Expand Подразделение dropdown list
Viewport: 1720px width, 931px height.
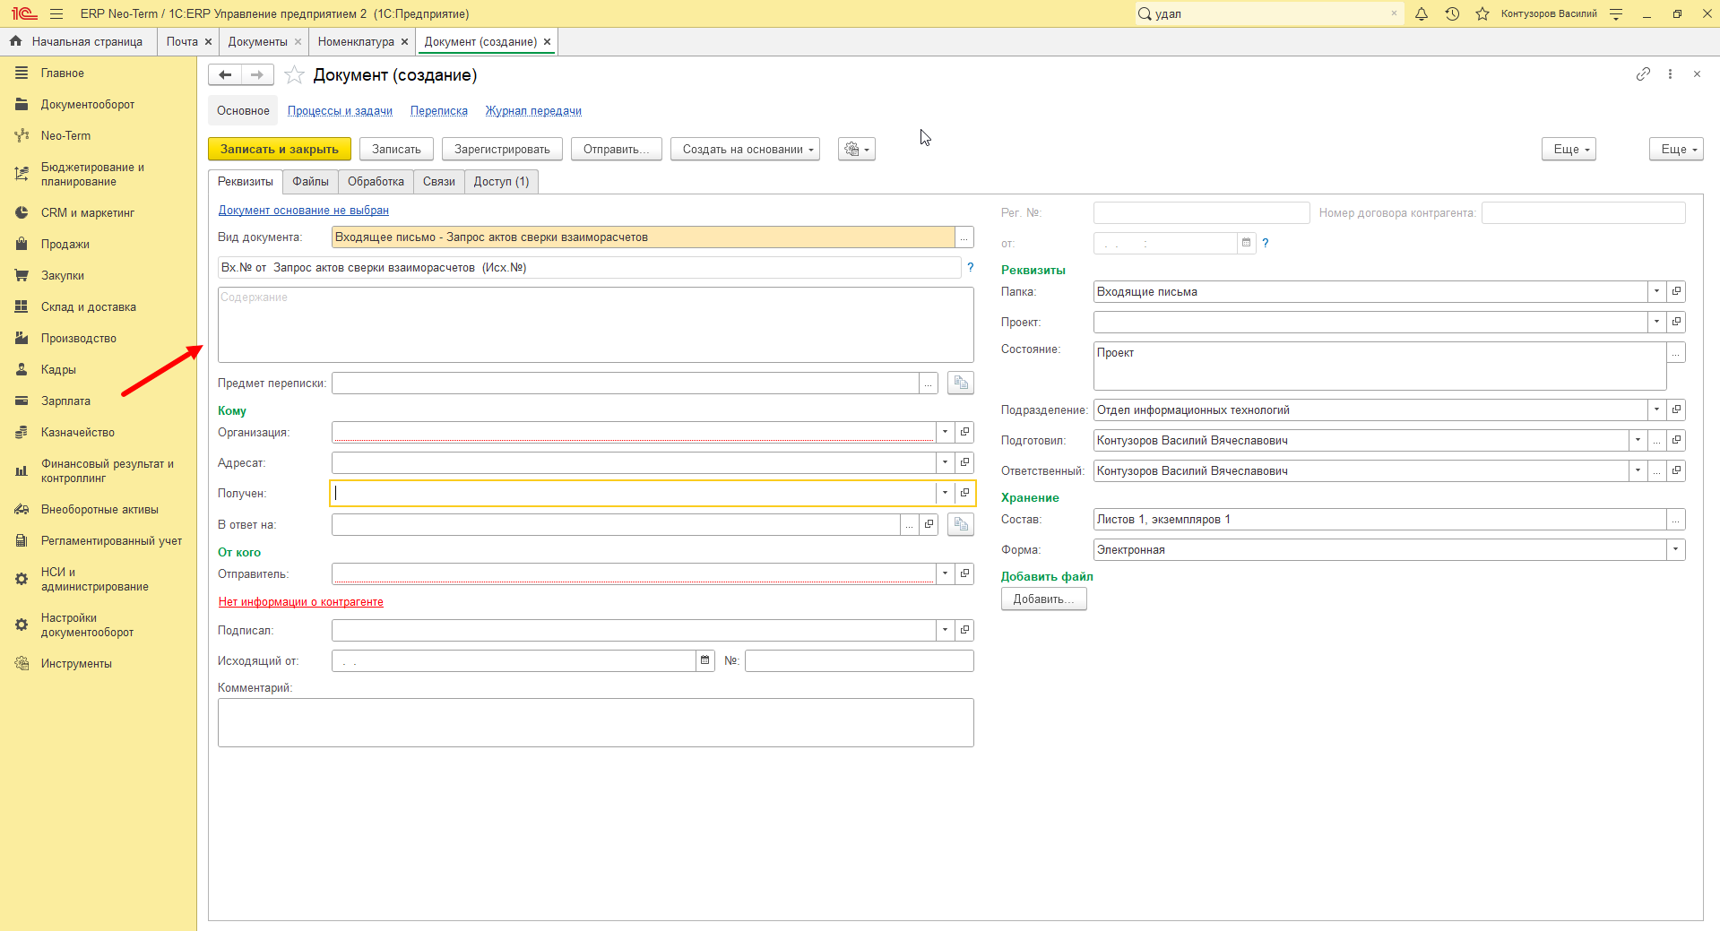click(x=1657, y=409)
